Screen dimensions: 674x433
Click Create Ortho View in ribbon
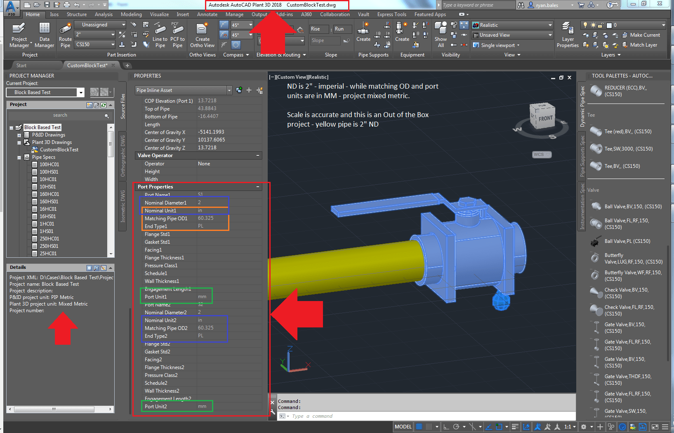[x=202, y=35]
